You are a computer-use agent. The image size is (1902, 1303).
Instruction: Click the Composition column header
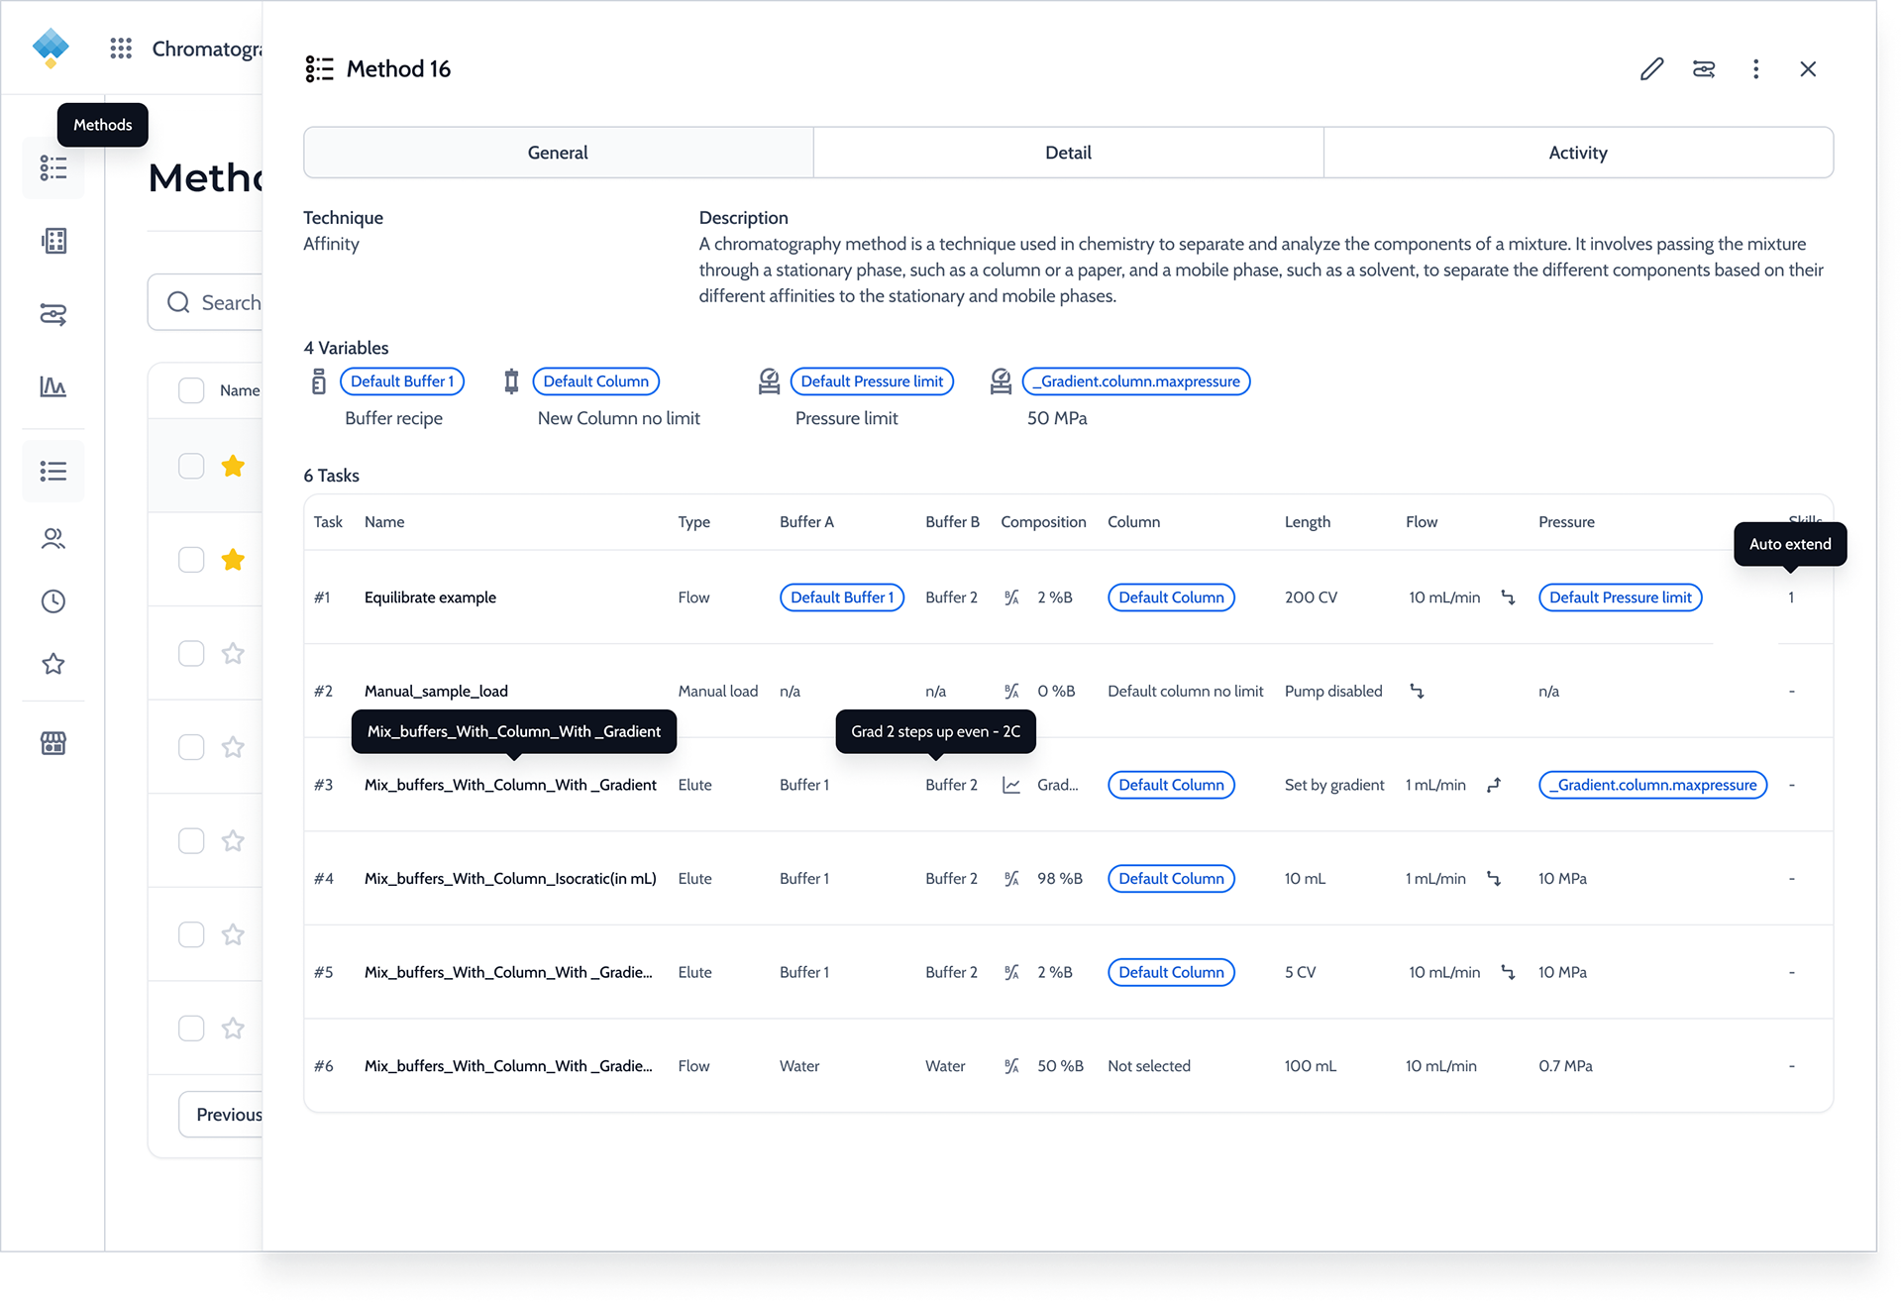pyautogui.click(x=1043, y=522)
